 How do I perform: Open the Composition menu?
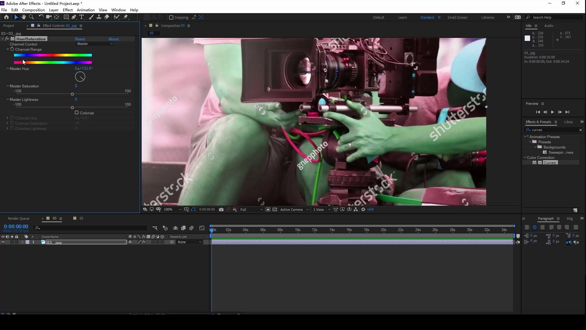(x=34, y=10)
